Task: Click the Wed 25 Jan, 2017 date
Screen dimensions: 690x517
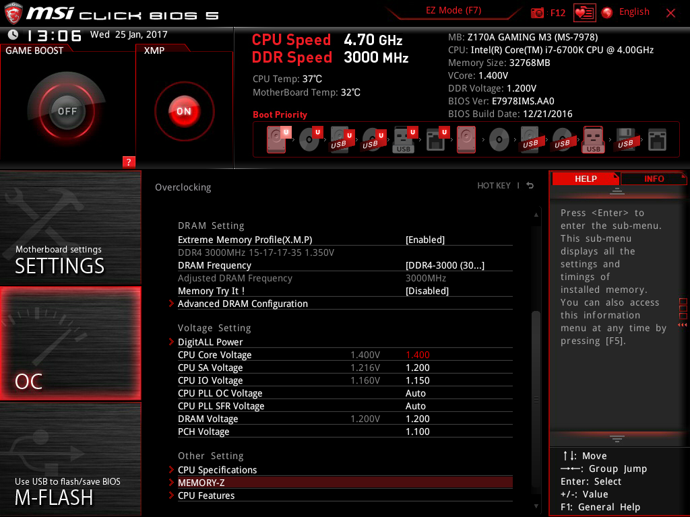Action: click(x=129, y=34)
